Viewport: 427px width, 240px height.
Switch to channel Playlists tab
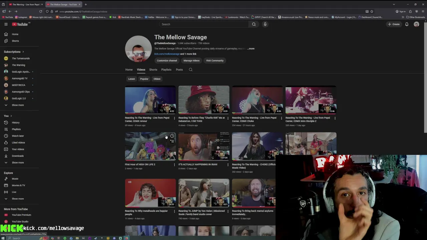[166, 70]
